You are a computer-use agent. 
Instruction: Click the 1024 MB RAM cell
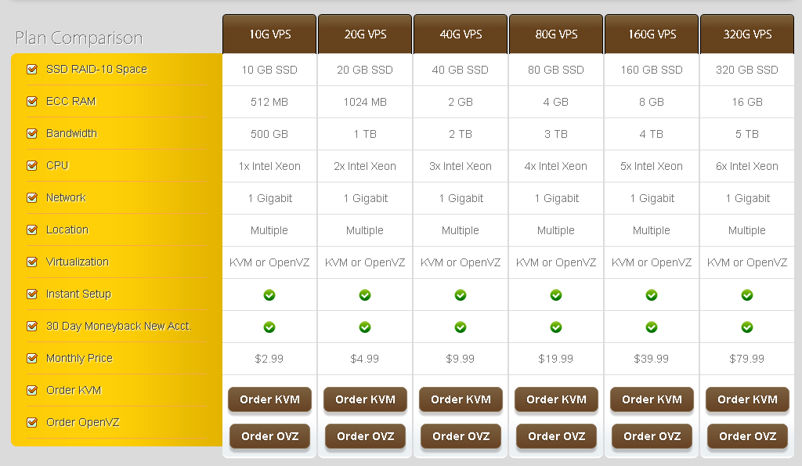(365, 102)
